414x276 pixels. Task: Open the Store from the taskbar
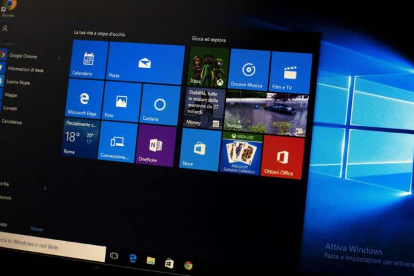point(169,263)
